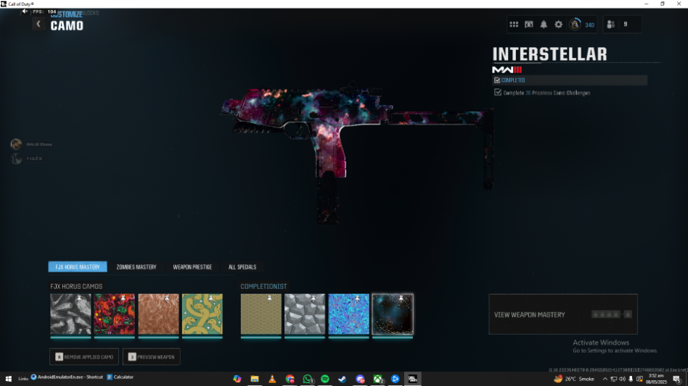
Task: Open View Weapon Mastery panel
Action: point(563,314)
